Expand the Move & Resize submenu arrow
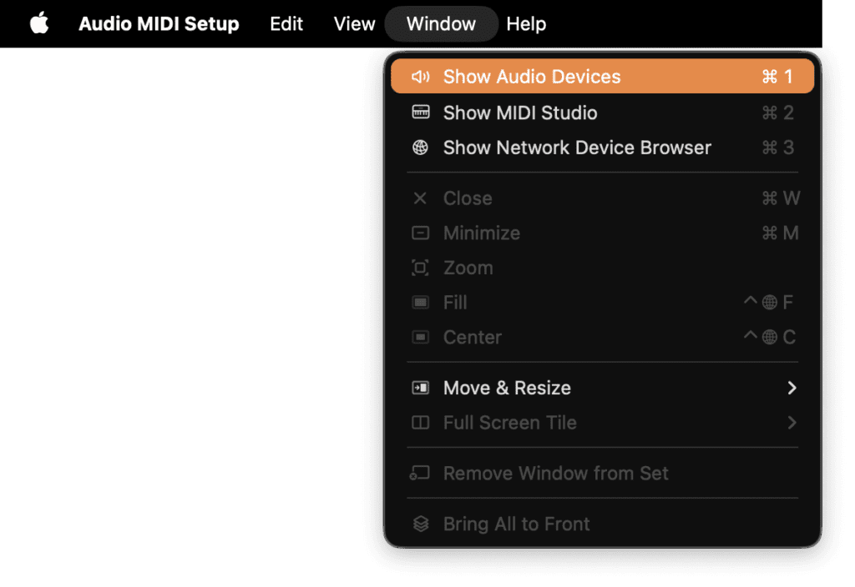Image resolution: width=855 pixels, height=587 pixels. pyautogui.click(x=792, y=388)
